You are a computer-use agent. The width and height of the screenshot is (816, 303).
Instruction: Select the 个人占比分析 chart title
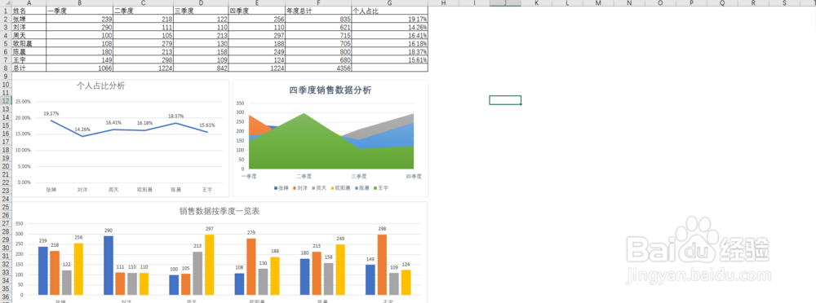100,86
